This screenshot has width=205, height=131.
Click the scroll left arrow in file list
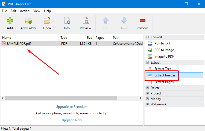[x=3, y=98]
